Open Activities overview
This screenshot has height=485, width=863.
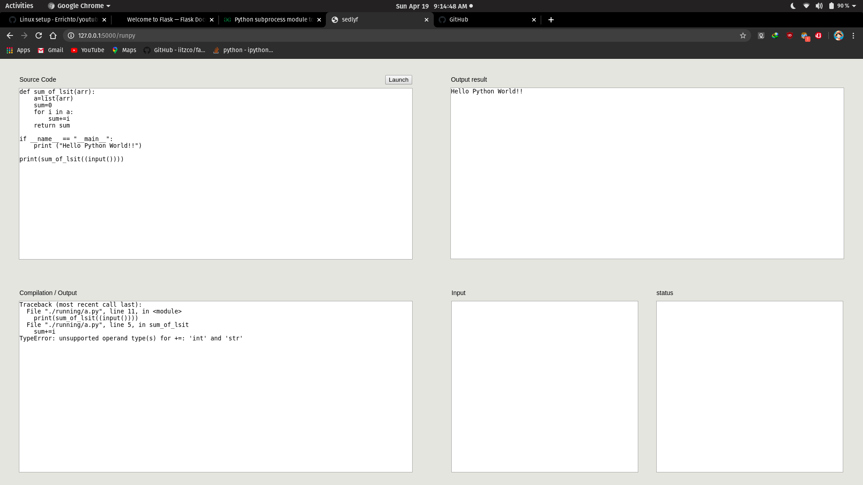[19, 6]
